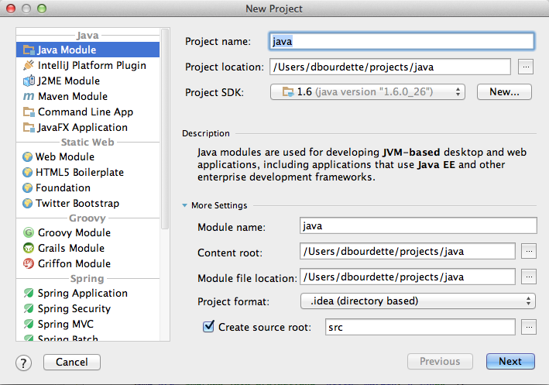The width and height of the screenshot is (549, 385).
Task: Pick the Twitter Bootstrap template
Action: 87,203
